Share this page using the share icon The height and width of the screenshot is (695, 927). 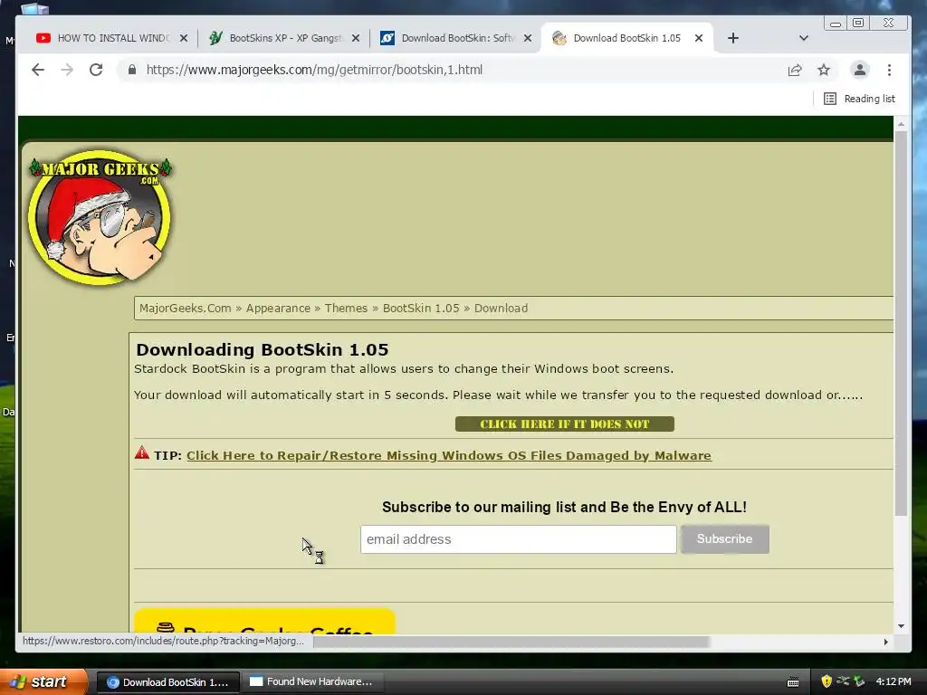pyautogui.click(x=795, y=70)
